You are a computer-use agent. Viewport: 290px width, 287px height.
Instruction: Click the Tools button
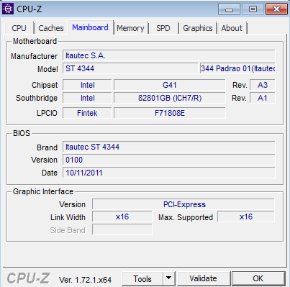tap(142, 279)
